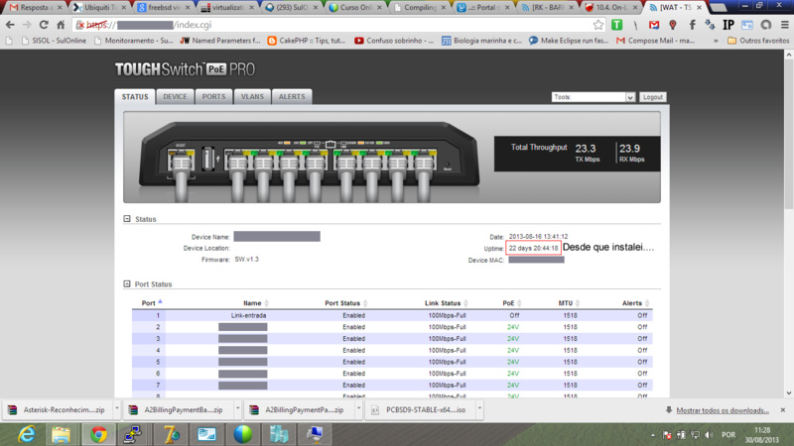
Task: Sort the table by Link Status column
Action: pyautogui.click(x=446, y=303)
